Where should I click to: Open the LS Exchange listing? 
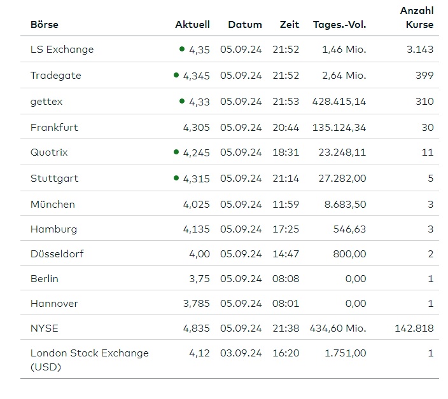coord(62,49)
